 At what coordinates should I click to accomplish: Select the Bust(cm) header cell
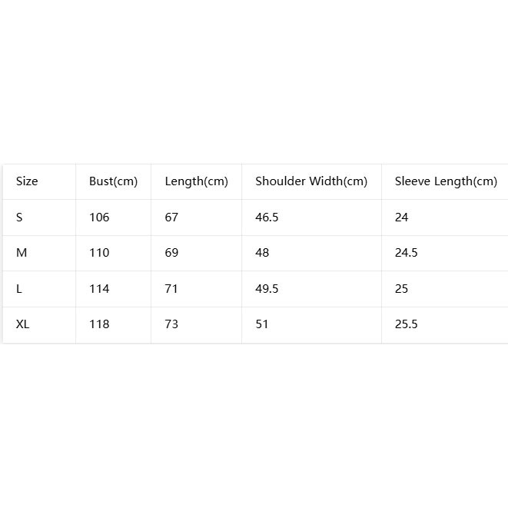tap(114, 181)
